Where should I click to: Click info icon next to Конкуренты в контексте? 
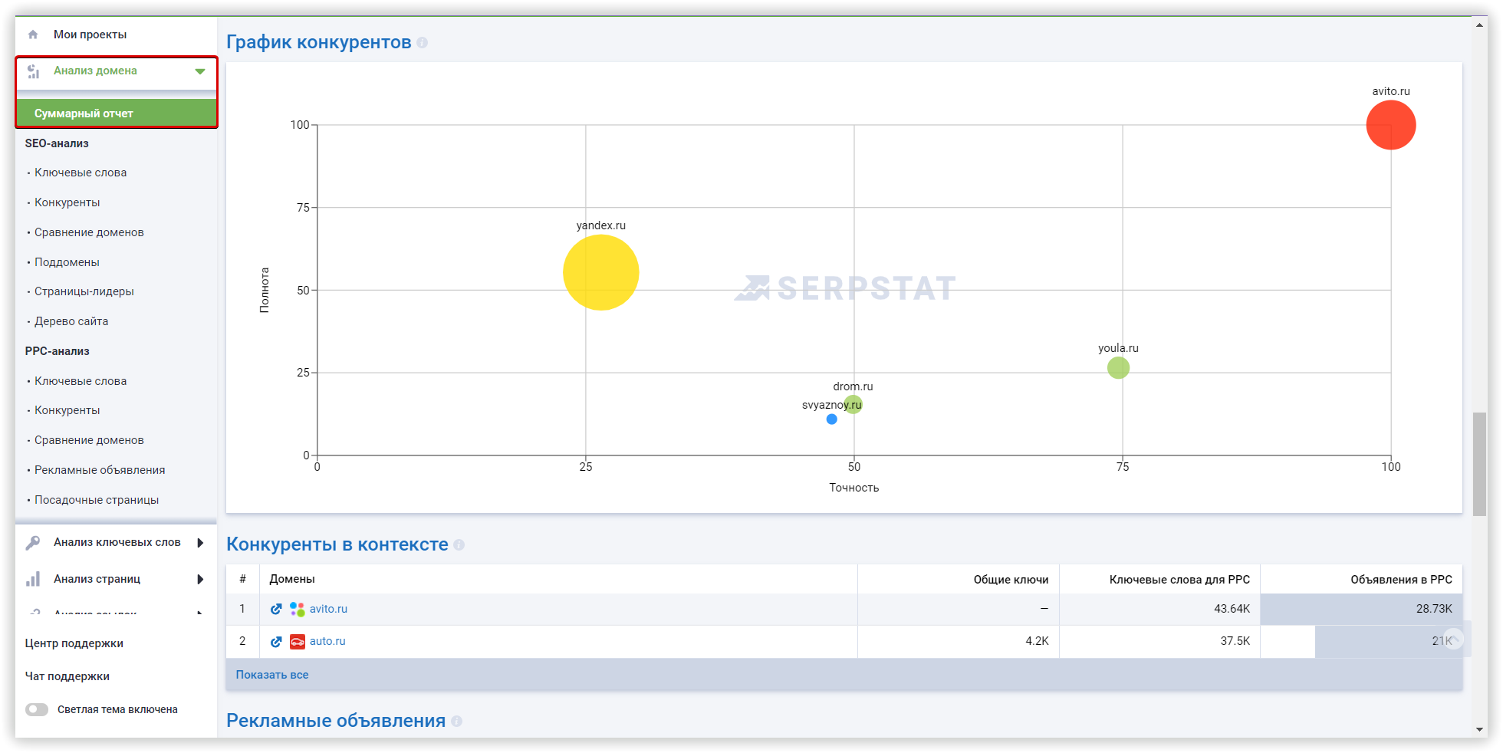(x=459, y=545)
